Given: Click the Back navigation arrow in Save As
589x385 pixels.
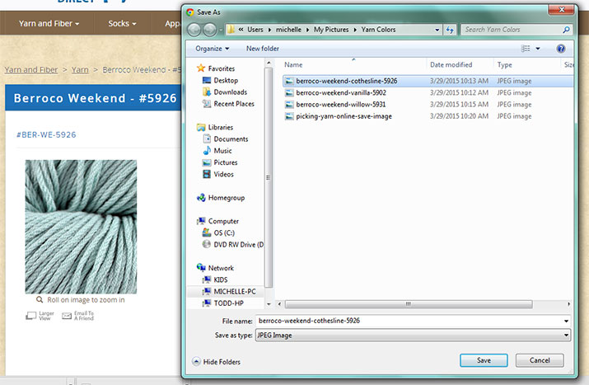Looking at the screenshot, I should point(194,30).
